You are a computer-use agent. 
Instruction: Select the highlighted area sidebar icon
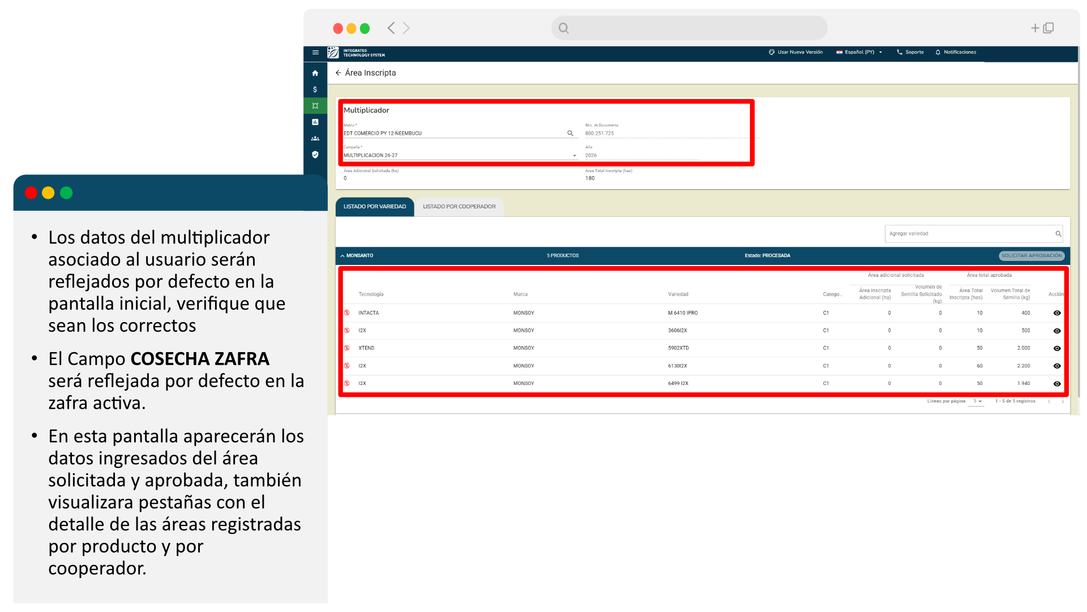tap(315, 106)
